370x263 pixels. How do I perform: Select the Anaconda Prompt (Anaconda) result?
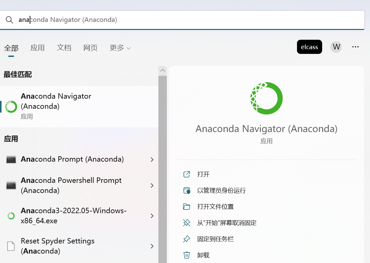(79, 160)
